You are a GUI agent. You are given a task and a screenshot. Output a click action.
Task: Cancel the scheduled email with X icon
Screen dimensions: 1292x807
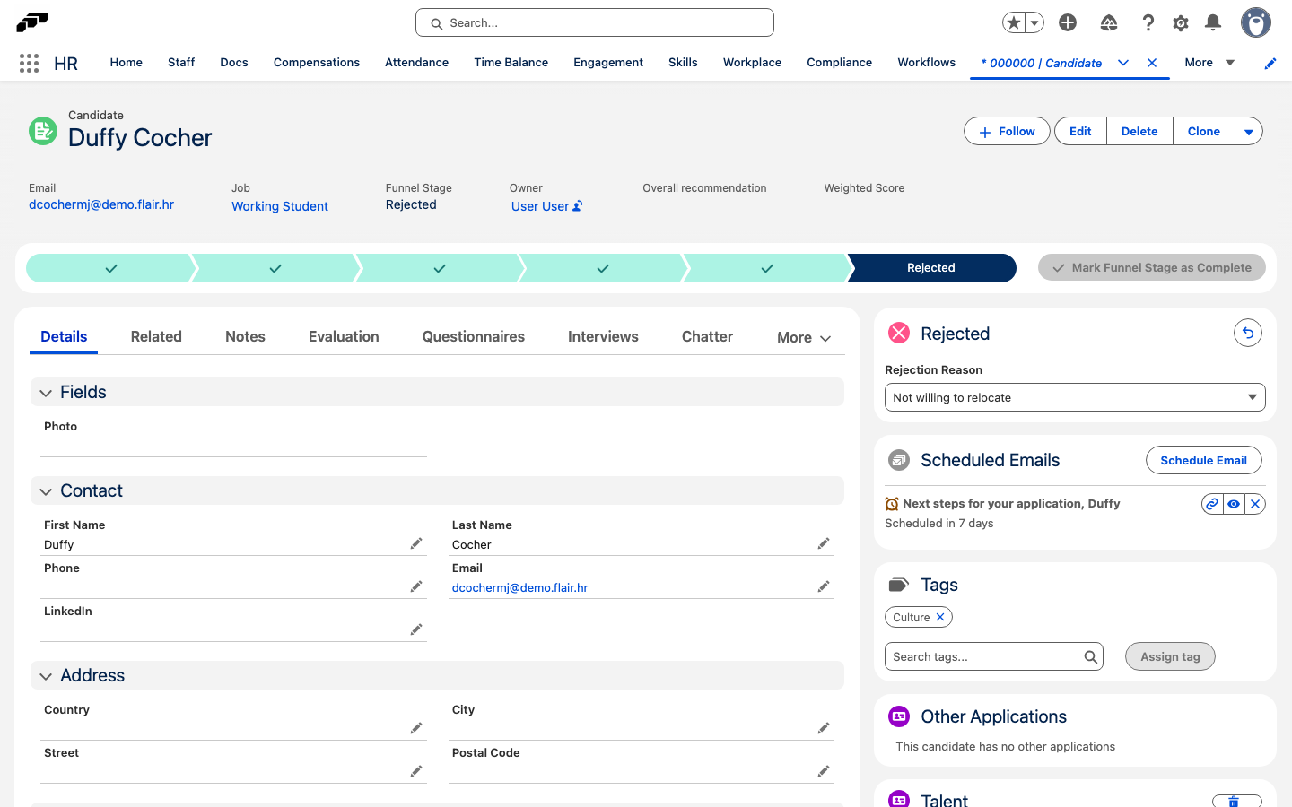tap(1255, 504)
